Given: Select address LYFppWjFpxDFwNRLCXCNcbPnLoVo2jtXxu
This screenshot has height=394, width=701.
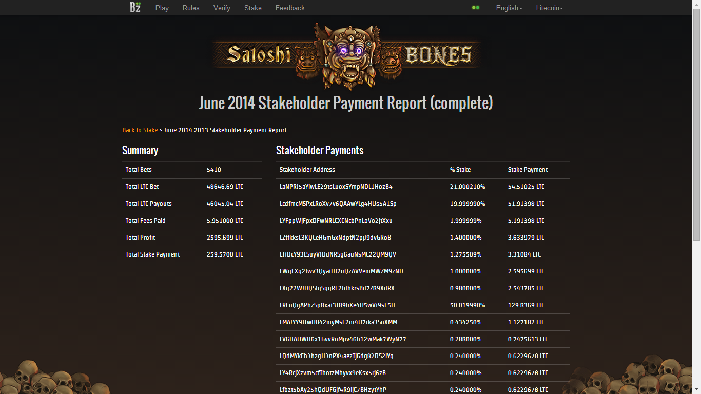Looking at the screenshot, I should [336, 221].
